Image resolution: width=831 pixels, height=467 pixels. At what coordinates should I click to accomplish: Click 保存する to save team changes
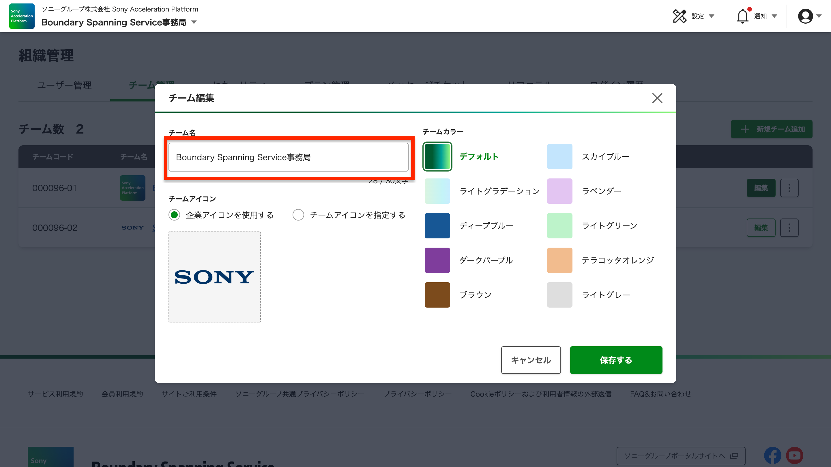[x=616, y=360]
